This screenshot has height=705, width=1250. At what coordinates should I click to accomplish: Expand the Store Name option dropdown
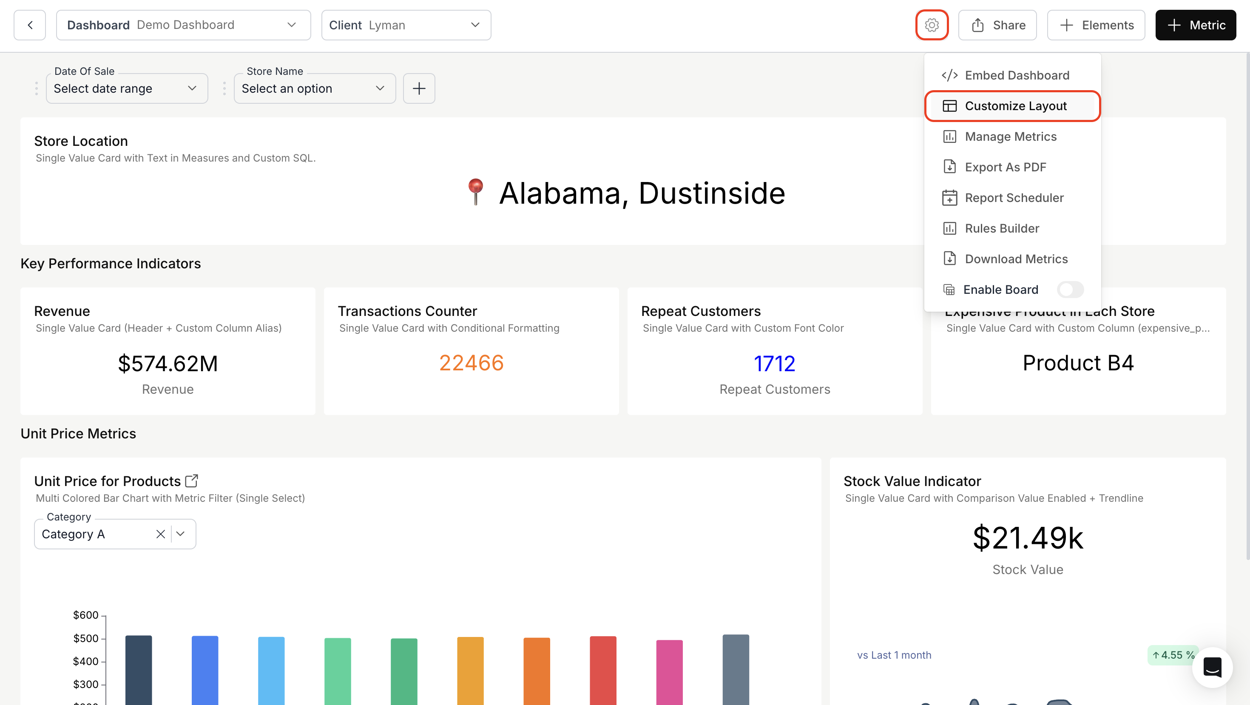315,88
